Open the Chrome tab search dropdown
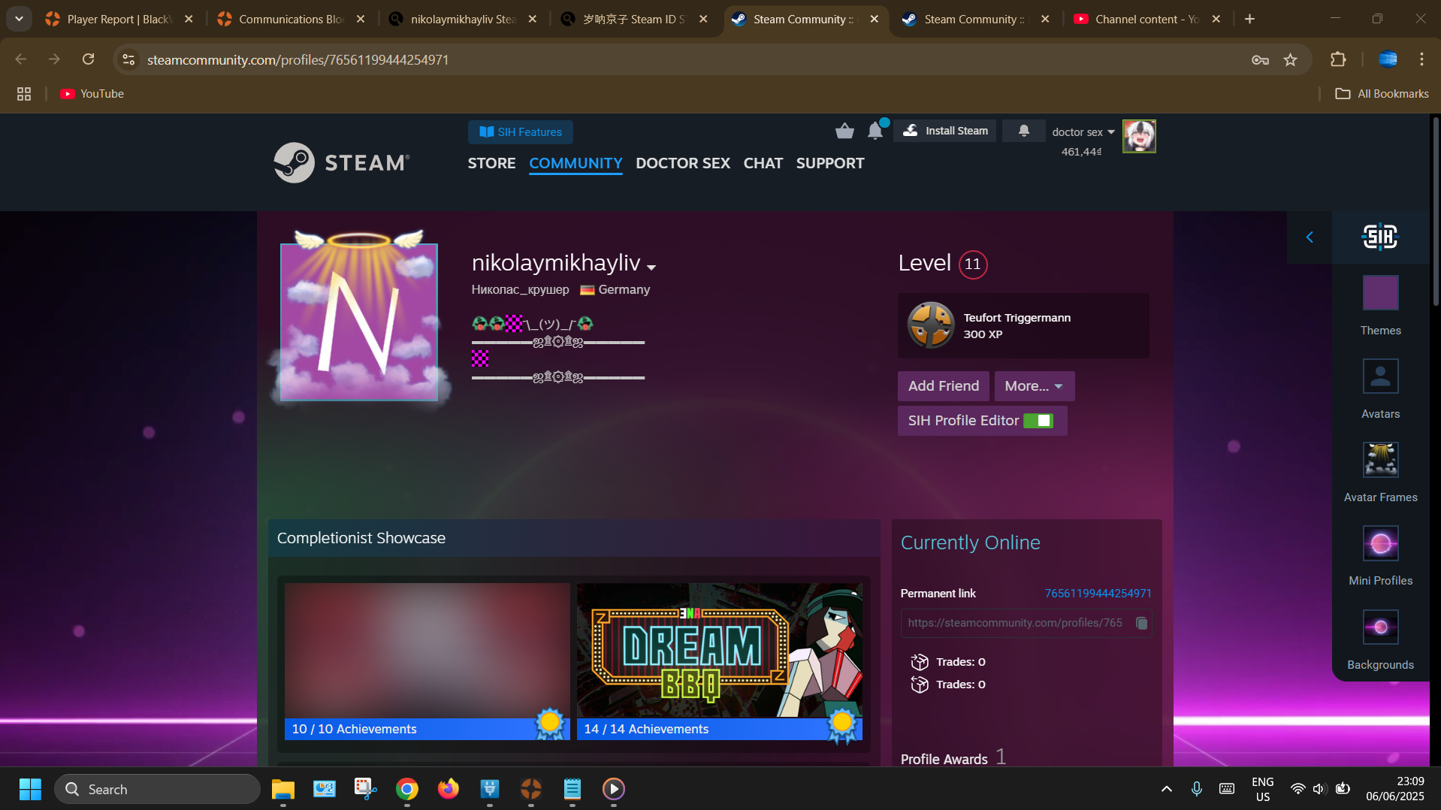Viewport: 1441px width, 810px height. [x=19, y=19]
